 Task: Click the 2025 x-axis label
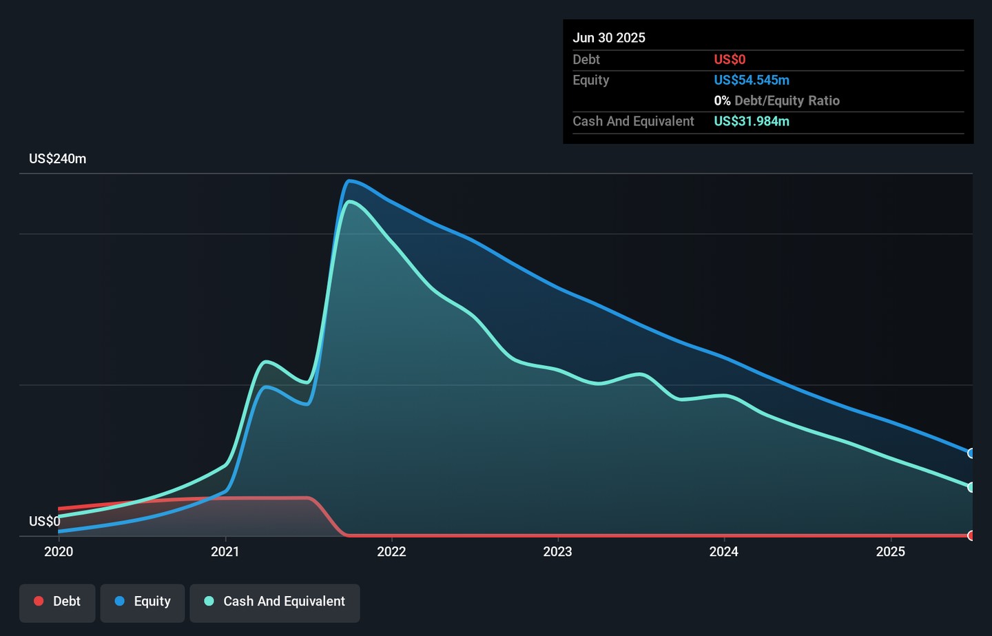[x=890, y=551]
